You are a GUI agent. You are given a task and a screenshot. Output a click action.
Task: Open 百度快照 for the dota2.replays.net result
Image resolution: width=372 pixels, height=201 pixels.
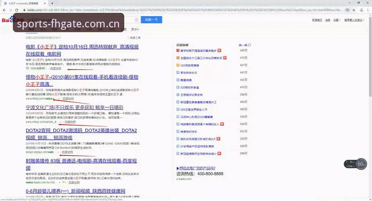(x=68, y=152)
